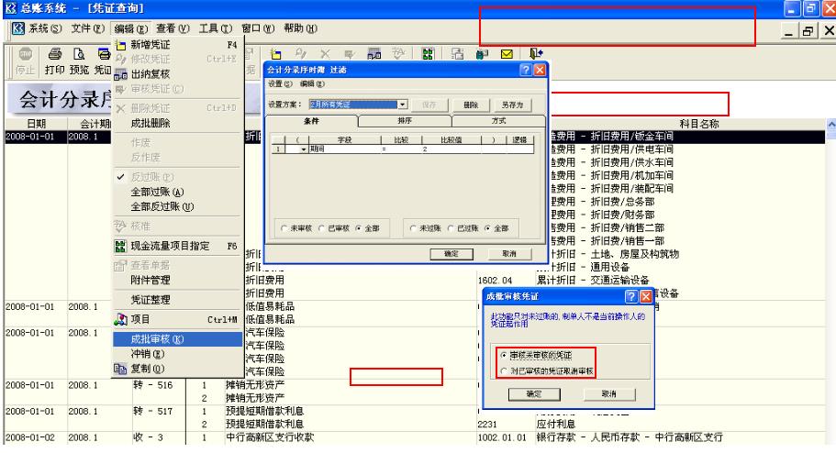Choose 新增凭证 from Edit menu
836x453 pixels.
point(177,45)
